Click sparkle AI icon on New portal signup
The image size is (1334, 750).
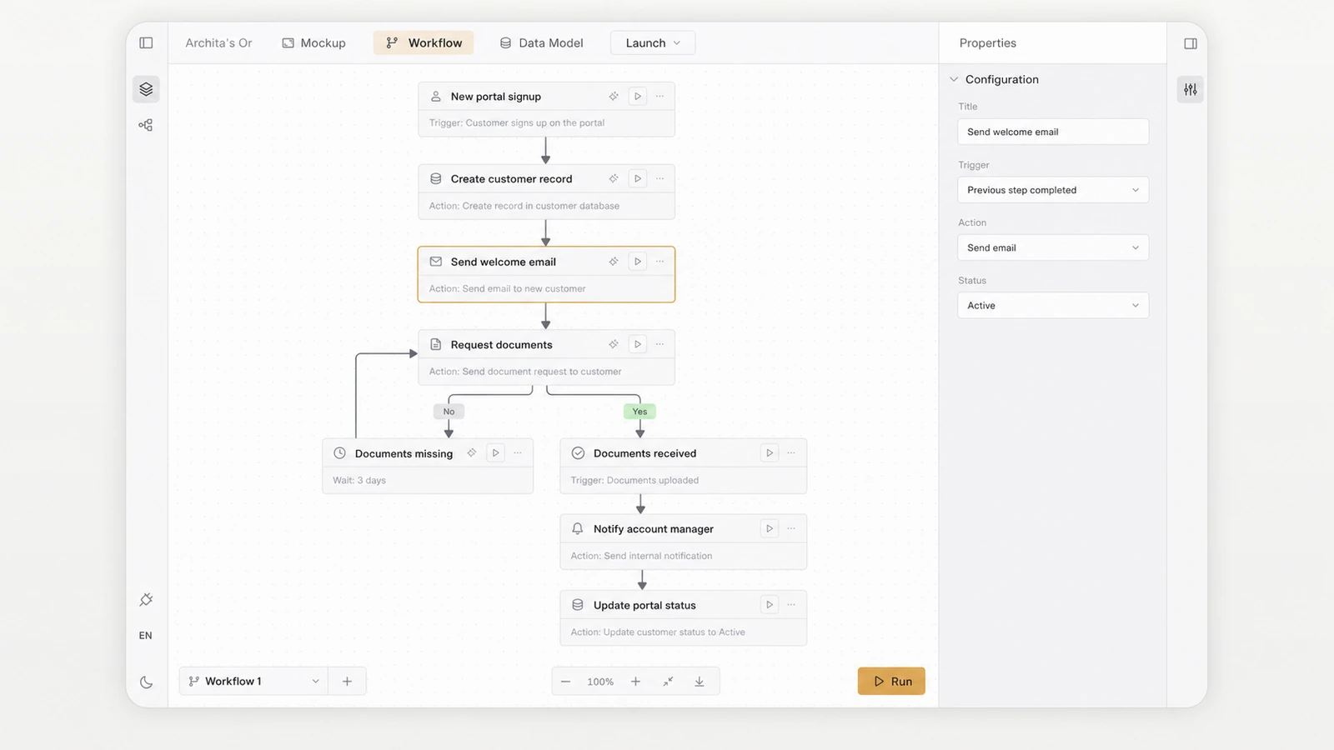click(x=614, y=97)
